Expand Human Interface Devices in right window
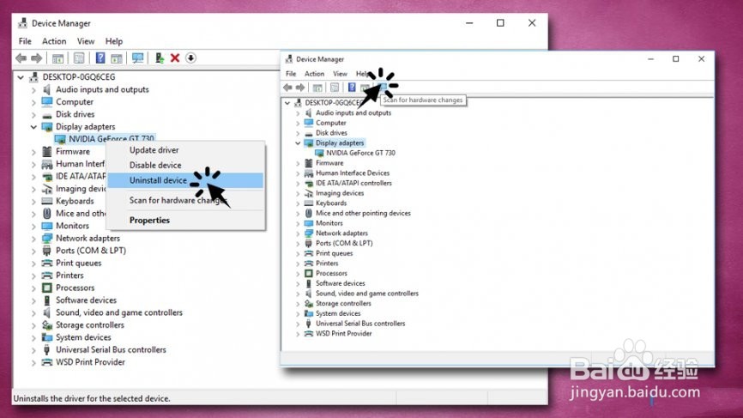The width and height of the screenshot is (743, 418). (x=298, y=173)
